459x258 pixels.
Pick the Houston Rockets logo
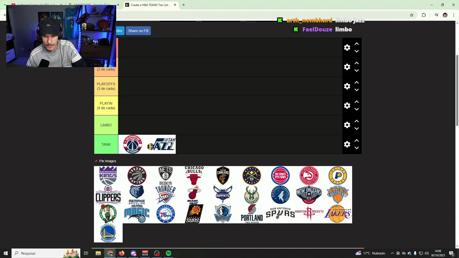pyautogui.click(x=309, y=214)
